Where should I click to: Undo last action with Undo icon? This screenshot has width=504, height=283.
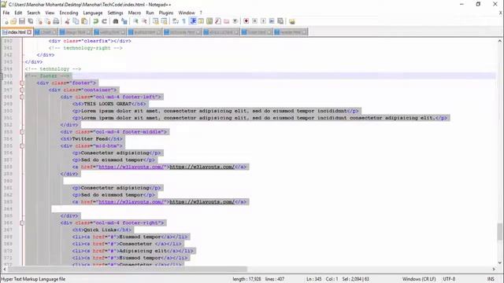[95, 21]
